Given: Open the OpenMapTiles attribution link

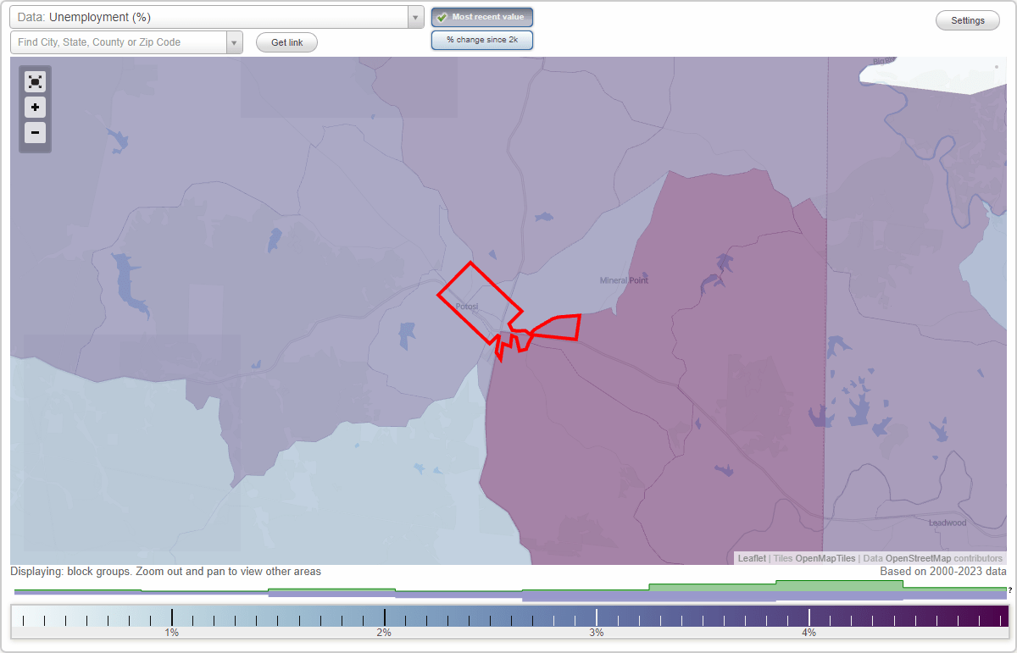Looking at the screenshot, I should (825, 558).
